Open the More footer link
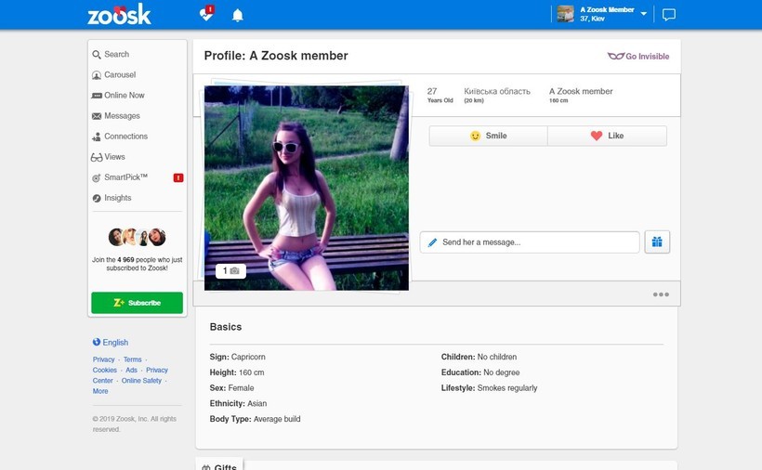 [100, 391]
